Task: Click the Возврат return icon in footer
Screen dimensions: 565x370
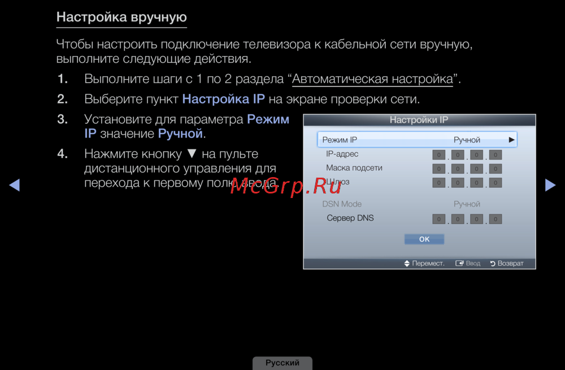Action: point(493,264)
